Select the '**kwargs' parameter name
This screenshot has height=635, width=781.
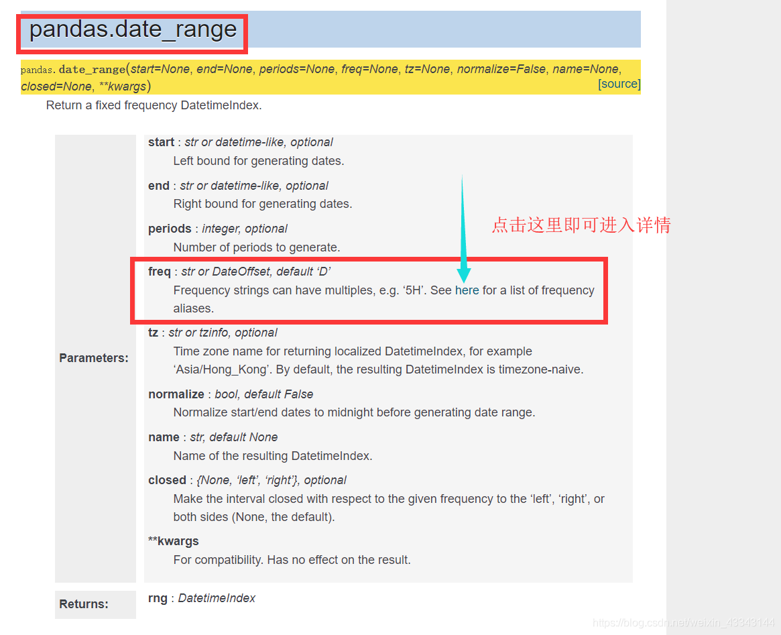(x=174, y=541)
